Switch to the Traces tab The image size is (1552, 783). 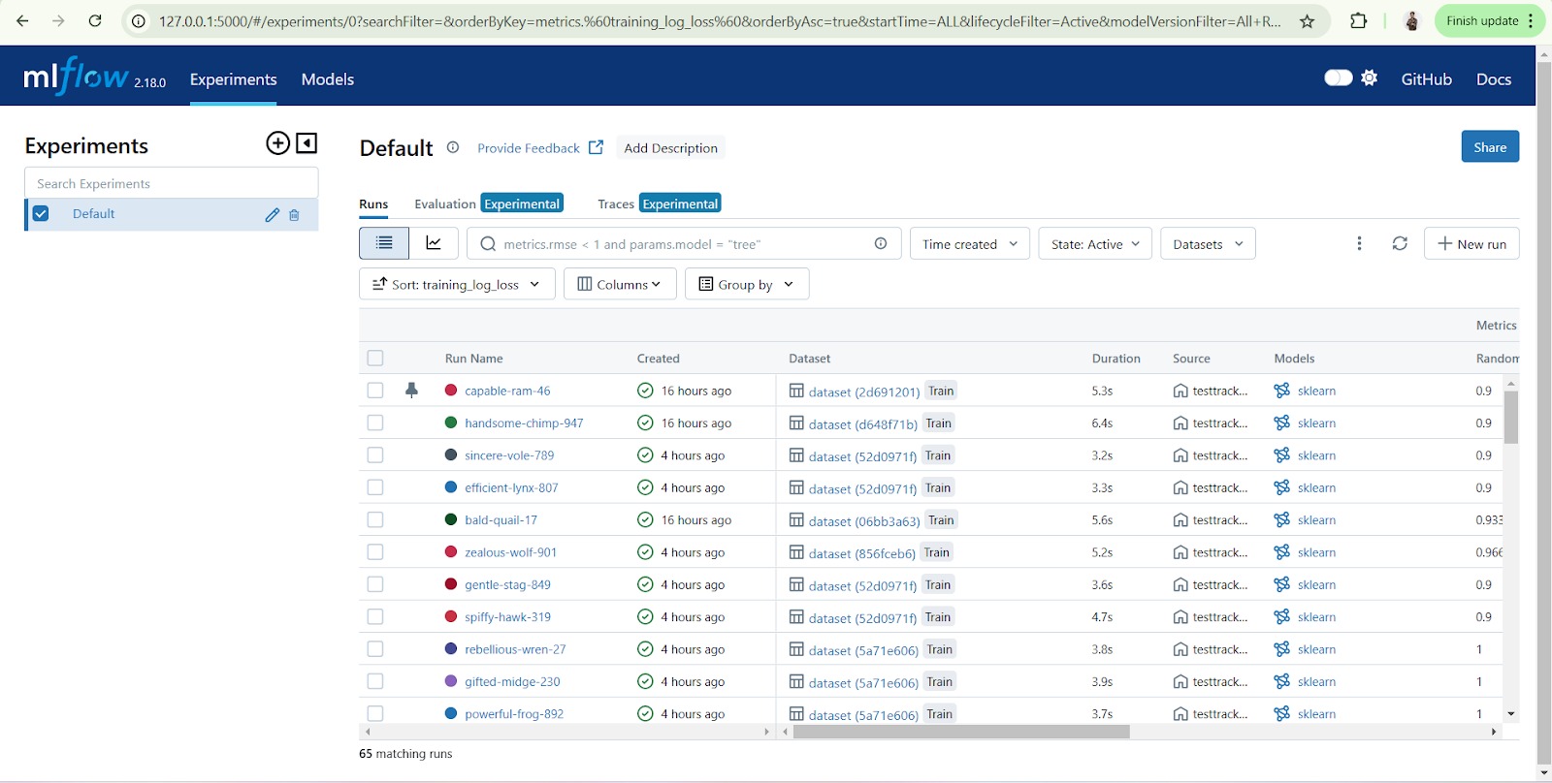(615, 204)
